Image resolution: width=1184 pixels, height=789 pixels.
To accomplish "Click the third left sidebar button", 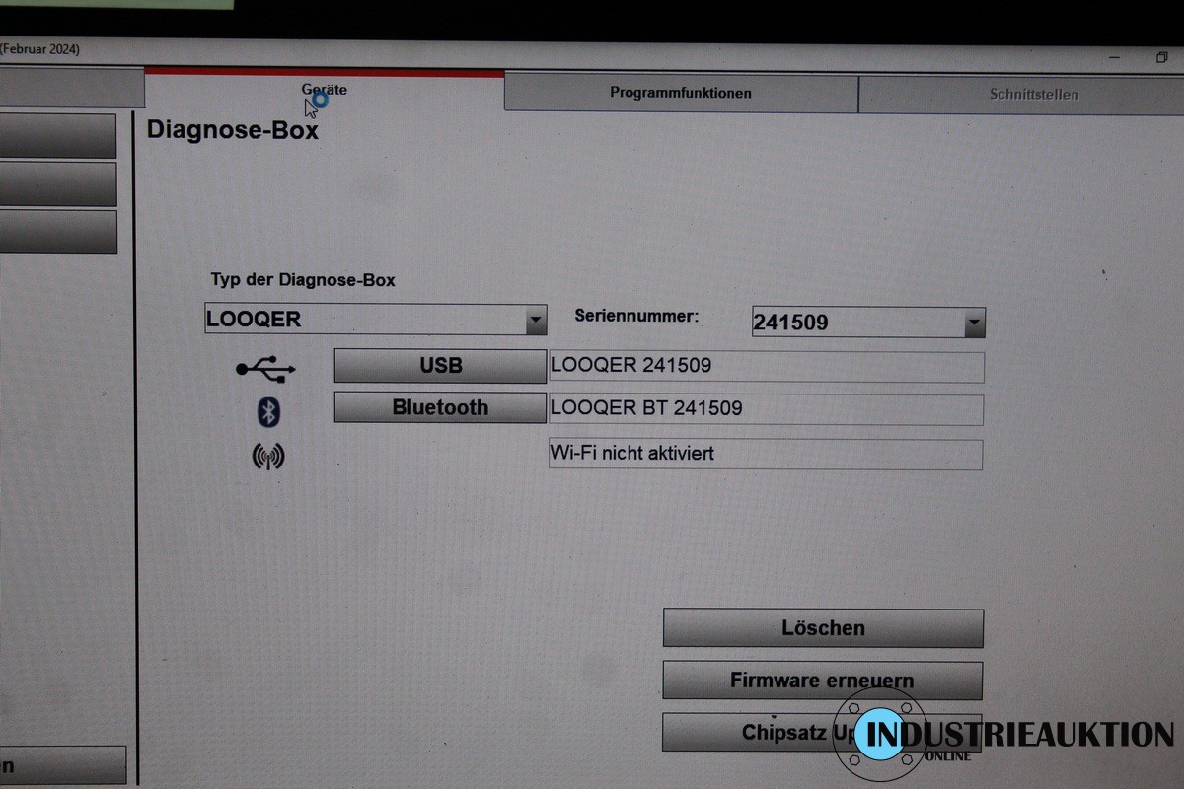I will tap(58, 232).
